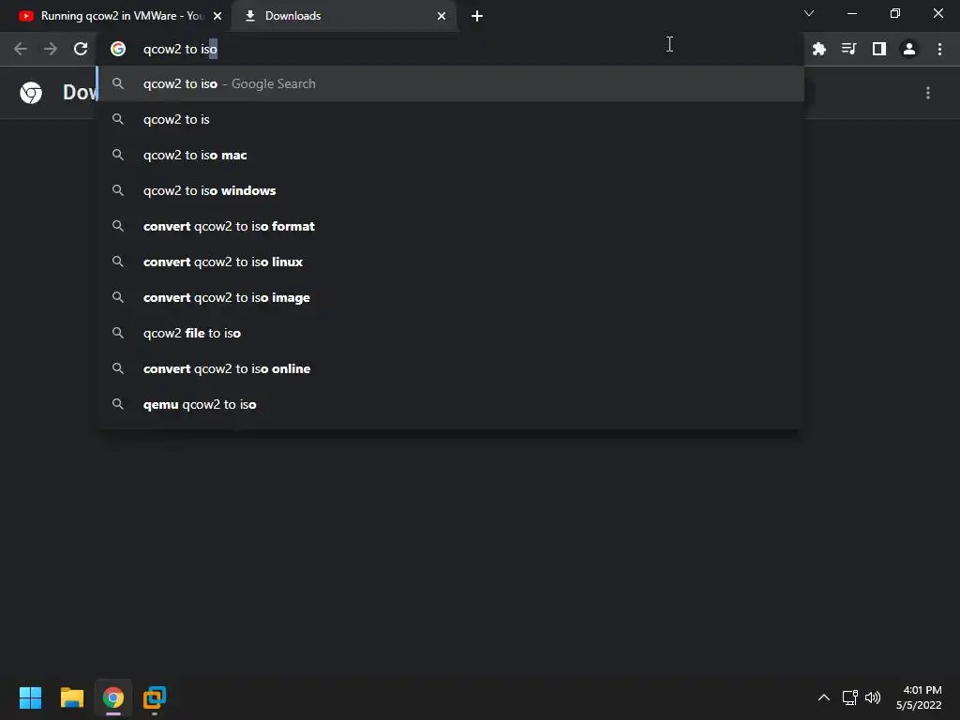Reload the page with the refresh icon
This screenshot has width=960, height=720.
(81, 49)
